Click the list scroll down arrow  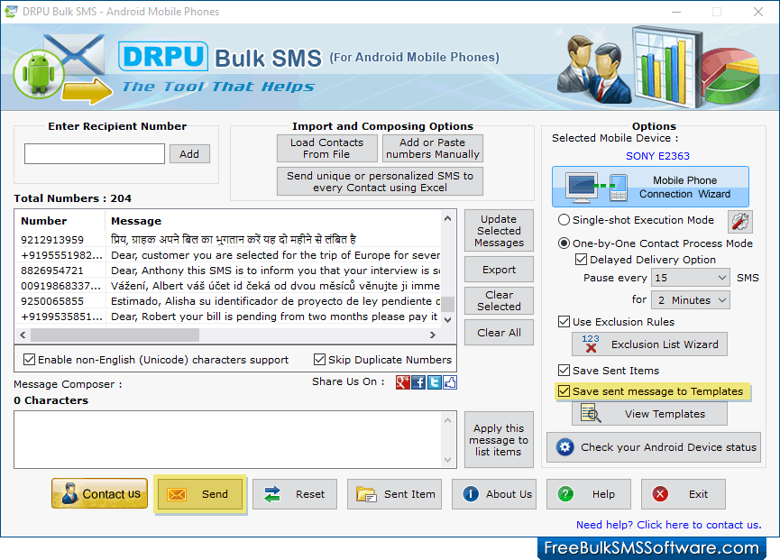coord(447,320)
